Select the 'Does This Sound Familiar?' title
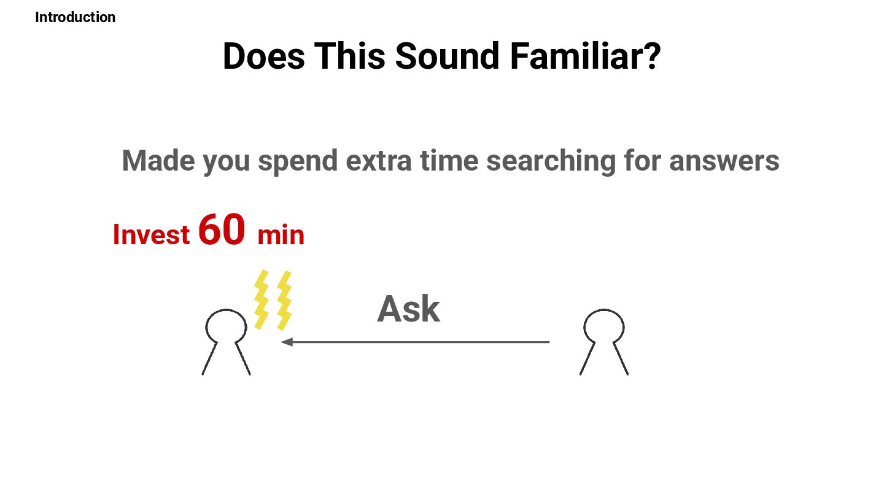Viewport: 884px width, 497px height. [441, 56]
